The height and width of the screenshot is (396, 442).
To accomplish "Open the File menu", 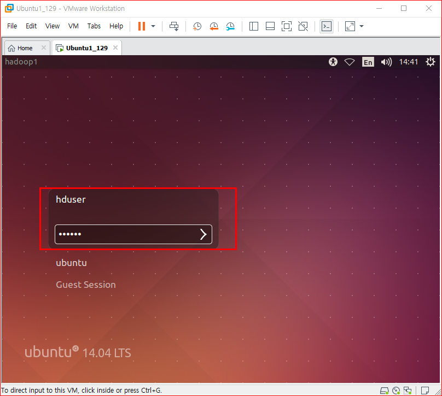I will (x=12, y=26).
